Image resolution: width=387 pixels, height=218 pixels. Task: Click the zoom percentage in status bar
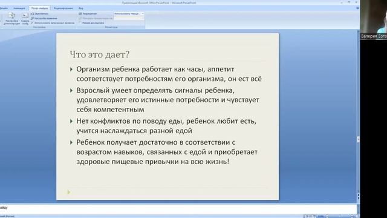321,216
